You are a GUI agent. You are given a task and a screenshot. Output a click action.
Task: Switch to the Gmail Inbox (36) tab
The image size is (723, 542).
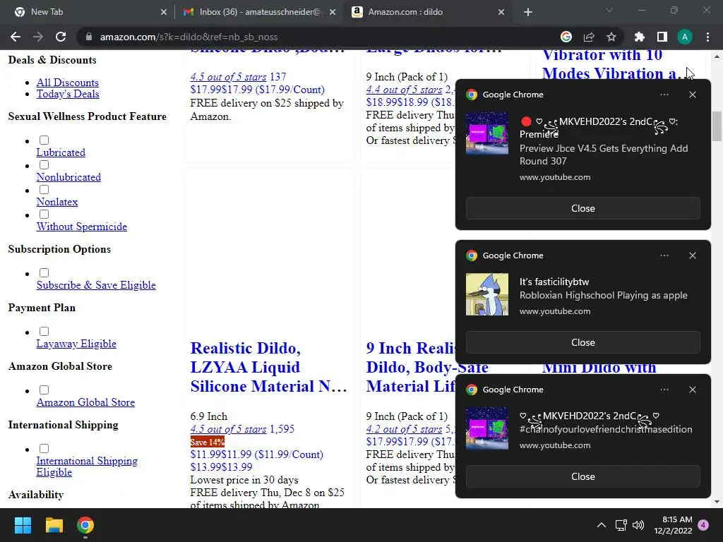(259, 12)
